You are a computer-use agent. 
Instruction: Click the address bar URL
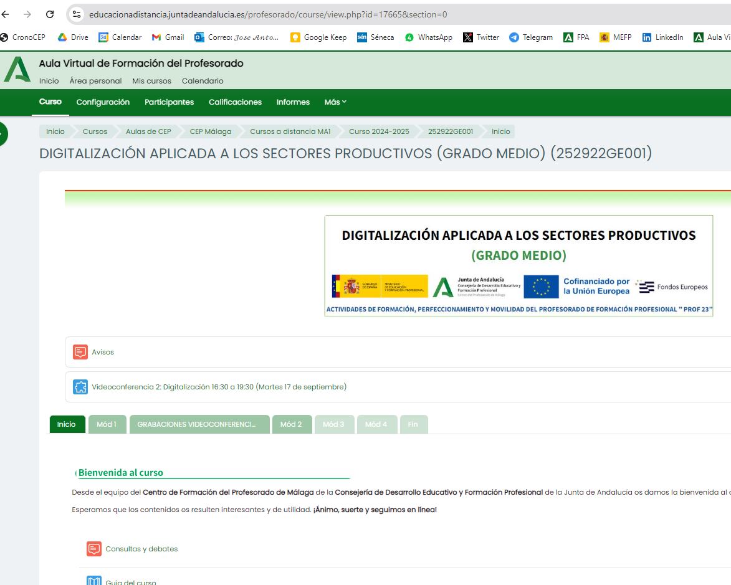click(268, 14)
